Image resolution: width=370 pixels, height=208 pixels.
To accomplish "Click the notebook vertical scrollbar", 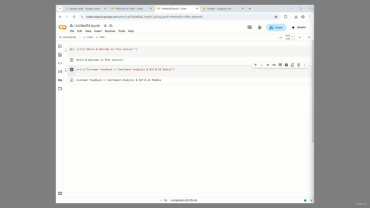I will pyautogui.click(x=313, y=92).
